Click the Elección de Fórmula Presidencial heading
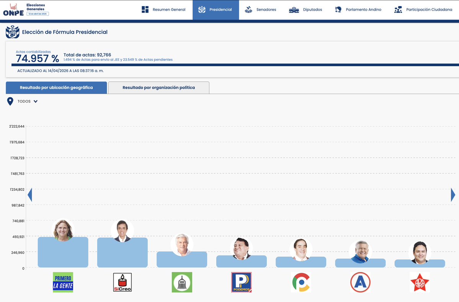459x302 pixels. [x=65, y=32]
